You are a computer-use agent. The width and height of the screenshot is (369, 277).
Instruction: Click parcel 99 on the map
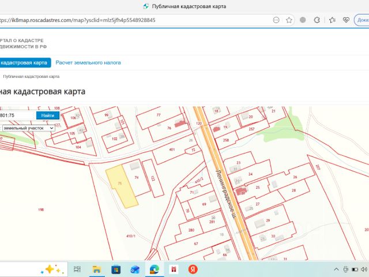[x=107, y=115]
